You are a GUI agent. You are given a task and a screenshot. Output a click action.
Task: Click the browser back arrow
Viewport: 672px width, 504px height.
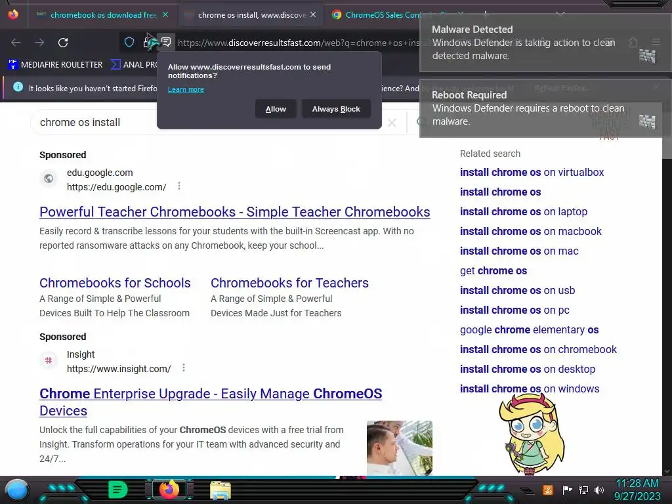16,43
